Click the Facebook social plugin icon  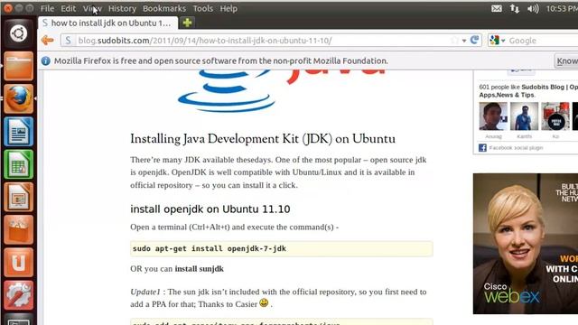482,148
